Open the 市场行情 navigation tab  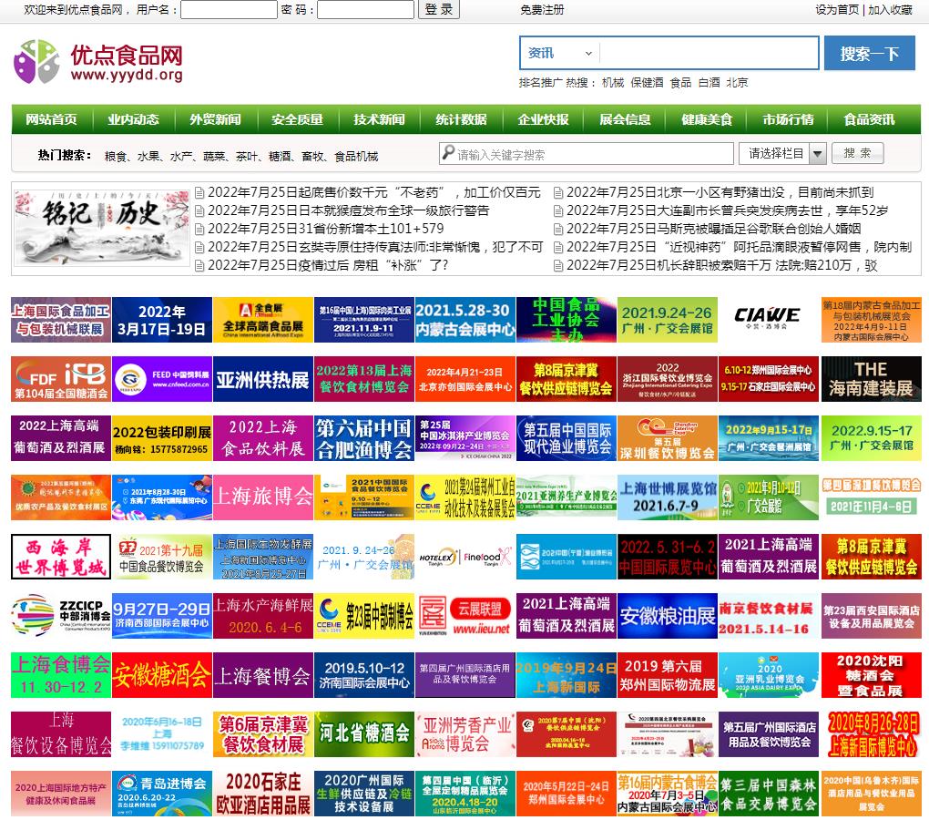(x=789, y=119)
